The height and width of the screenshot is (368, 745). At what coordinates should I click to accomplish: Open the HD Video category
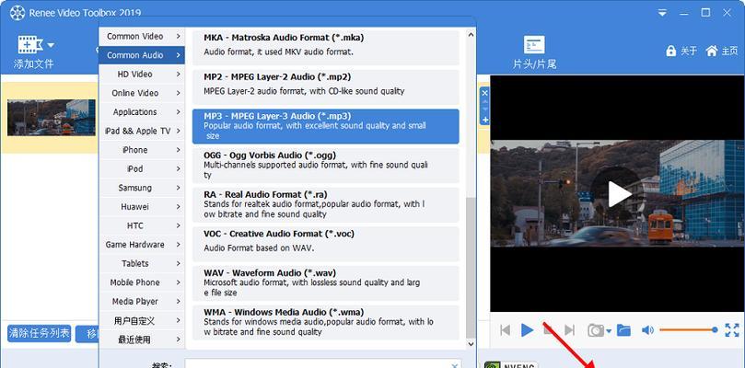pos(142,75)
